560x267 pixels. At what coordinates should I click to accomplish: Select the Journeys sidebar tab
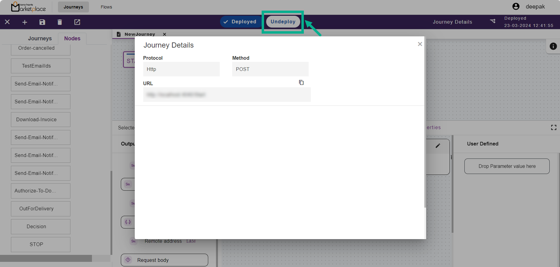pos(40,38)
